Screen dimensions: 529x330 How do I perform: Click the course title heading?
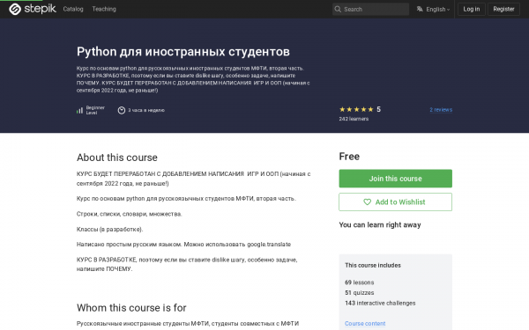point(183,52)
